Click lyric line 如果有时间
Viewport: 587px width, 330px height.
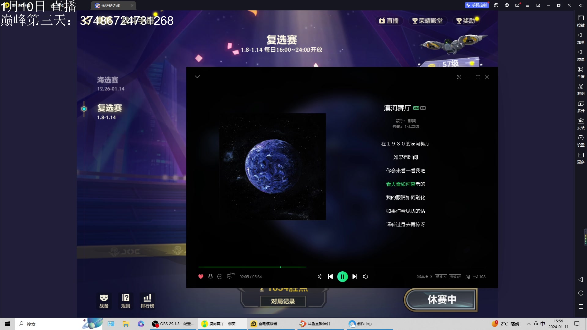(x=405, y=157)
